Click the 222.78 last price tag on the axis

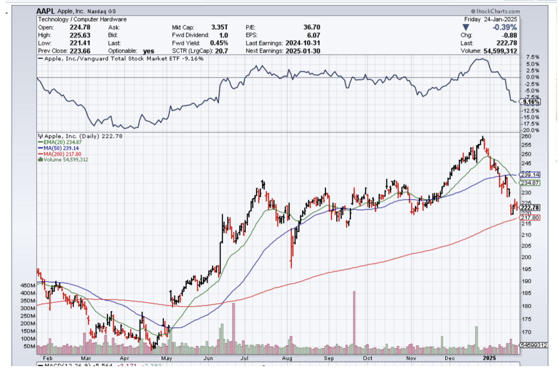click(530, 207)
